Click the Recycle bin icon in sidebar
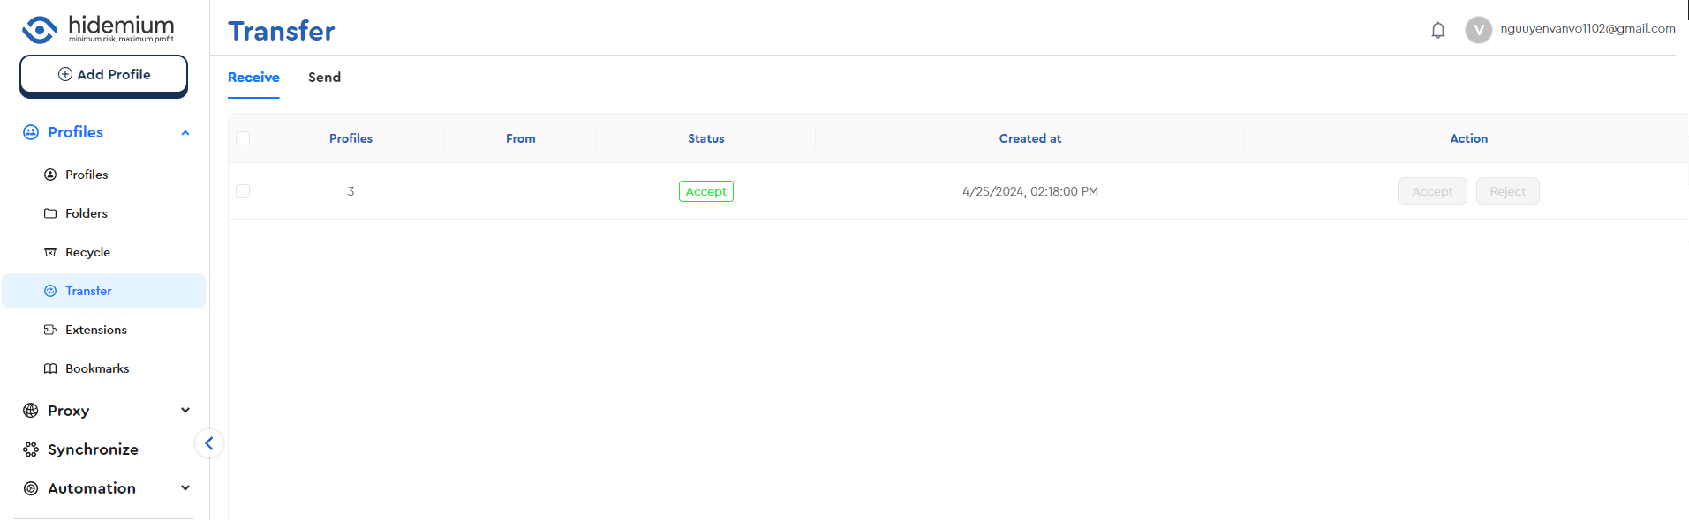 coord(50,252)
